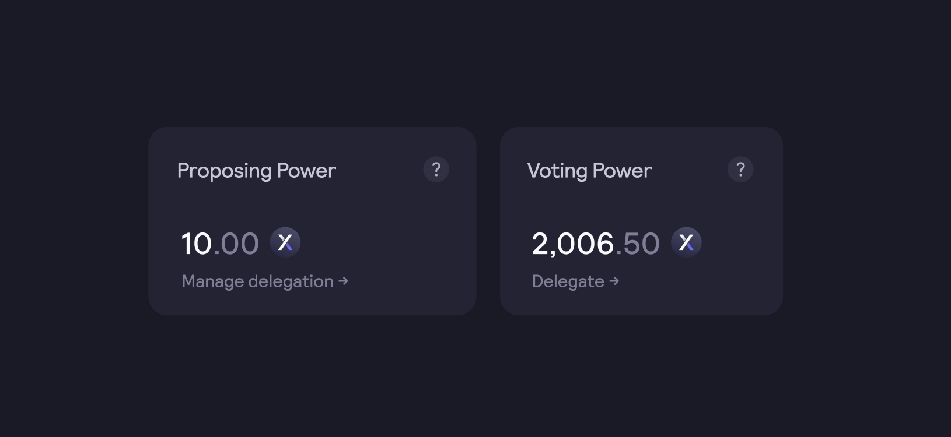Screen dimensions: 951x437
Task: Select the Proposing Power heading
Action: click(x=257, y=171)
